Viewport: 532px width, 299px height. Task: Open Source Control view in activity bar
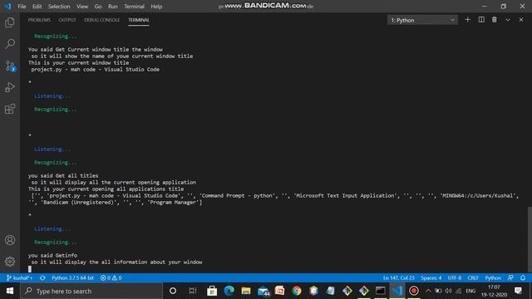tap(10, 66)
